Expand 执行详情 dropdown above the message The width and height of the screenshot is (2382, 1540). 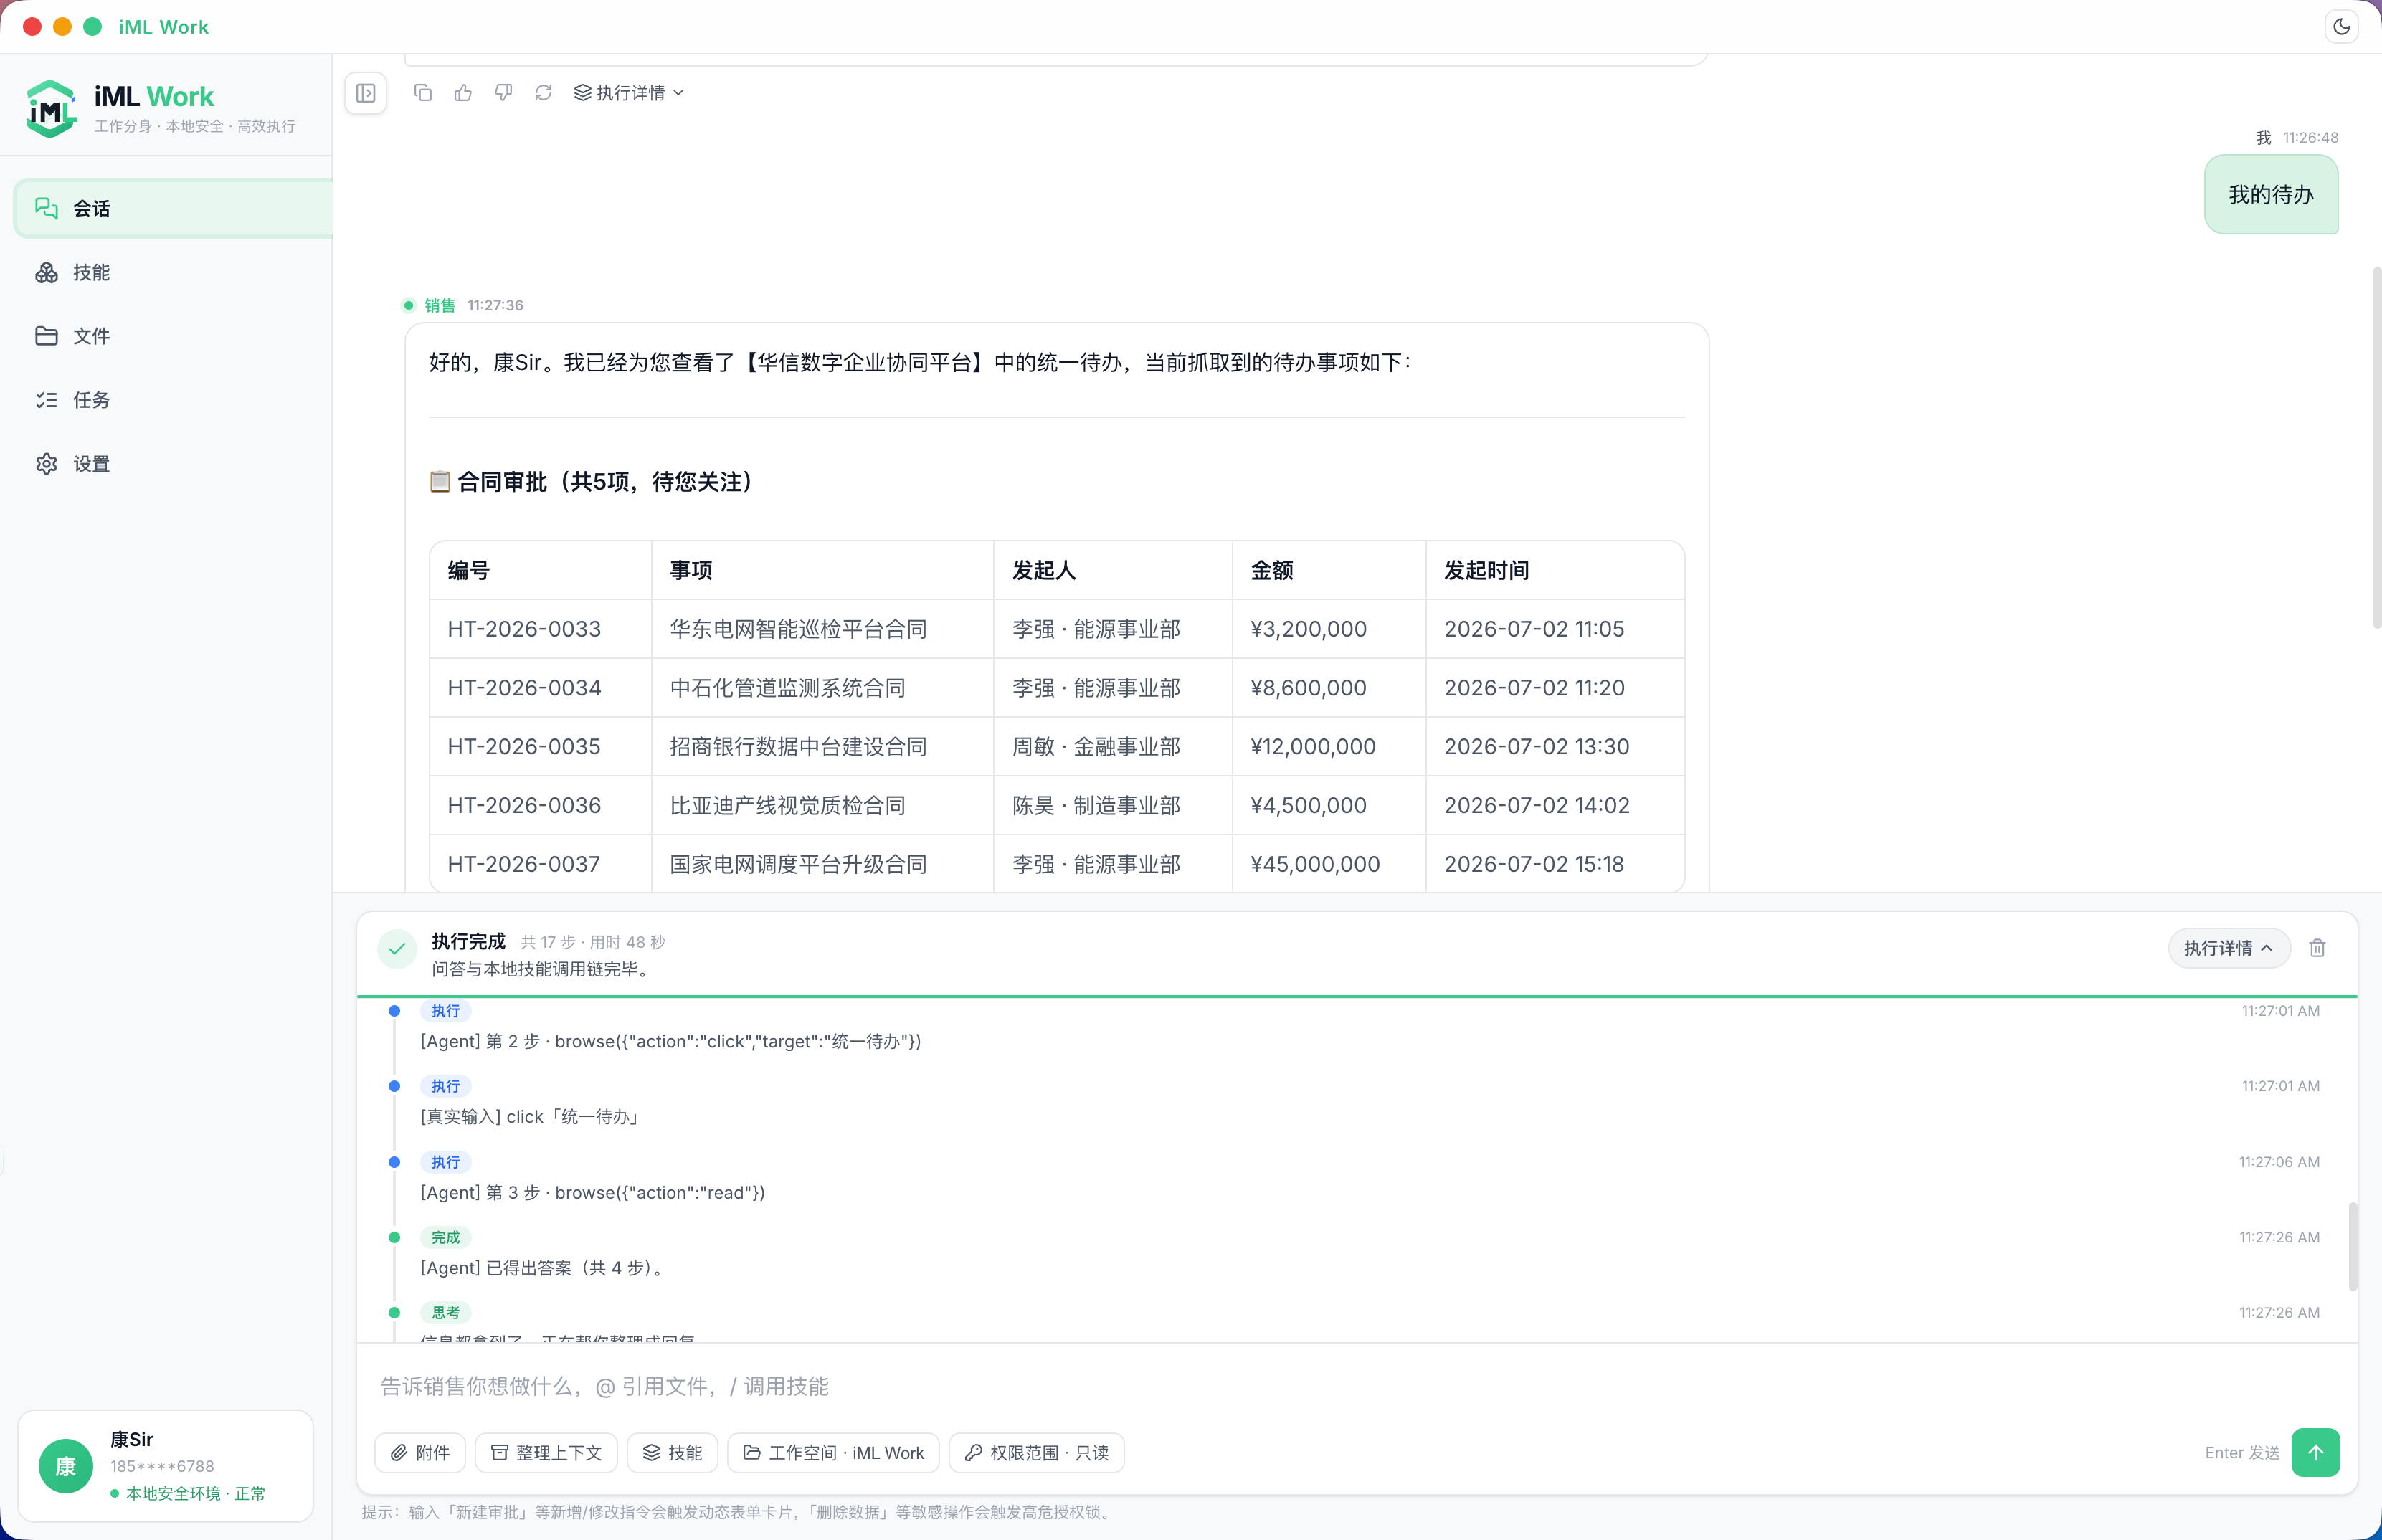click(x=629, y=93)
